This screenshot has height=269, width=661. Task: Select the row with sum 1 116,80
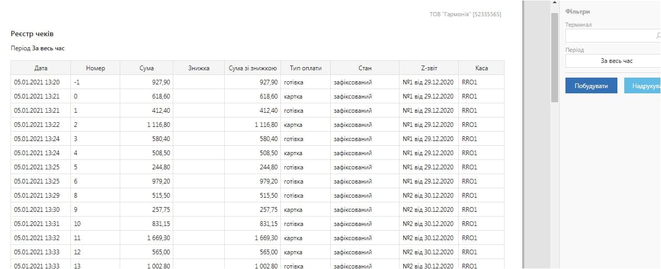pos(257,125)
